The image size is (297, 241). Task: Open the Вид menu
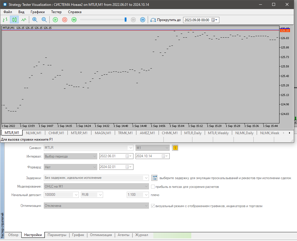(x=21, y=12)
